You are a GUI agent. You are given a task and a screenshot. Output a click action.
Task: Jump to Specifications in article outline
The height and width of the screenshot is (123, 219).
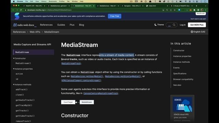(x=180, y=73)
